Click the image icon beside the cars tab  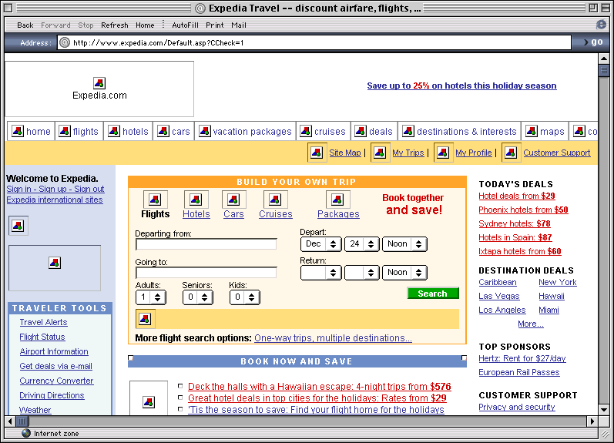163,131
